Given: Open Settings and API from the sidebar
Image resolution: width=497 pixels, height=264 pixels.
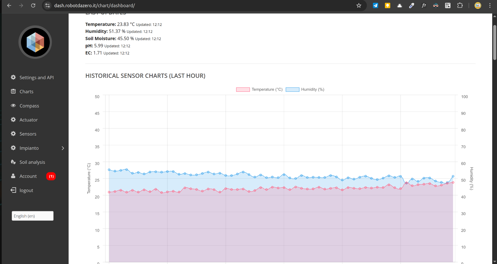Looking at the screenshot, I should (36, 77).
